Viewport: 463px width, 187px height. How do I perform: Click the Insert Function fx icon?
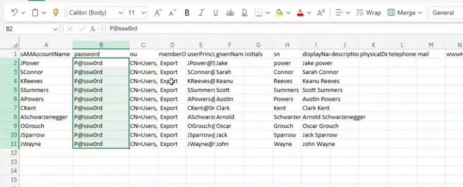pyautogui.click(x=93, y=29)
